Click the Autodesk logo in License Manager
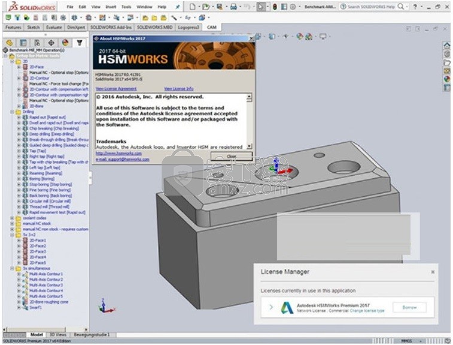 (x=287, y=308)
